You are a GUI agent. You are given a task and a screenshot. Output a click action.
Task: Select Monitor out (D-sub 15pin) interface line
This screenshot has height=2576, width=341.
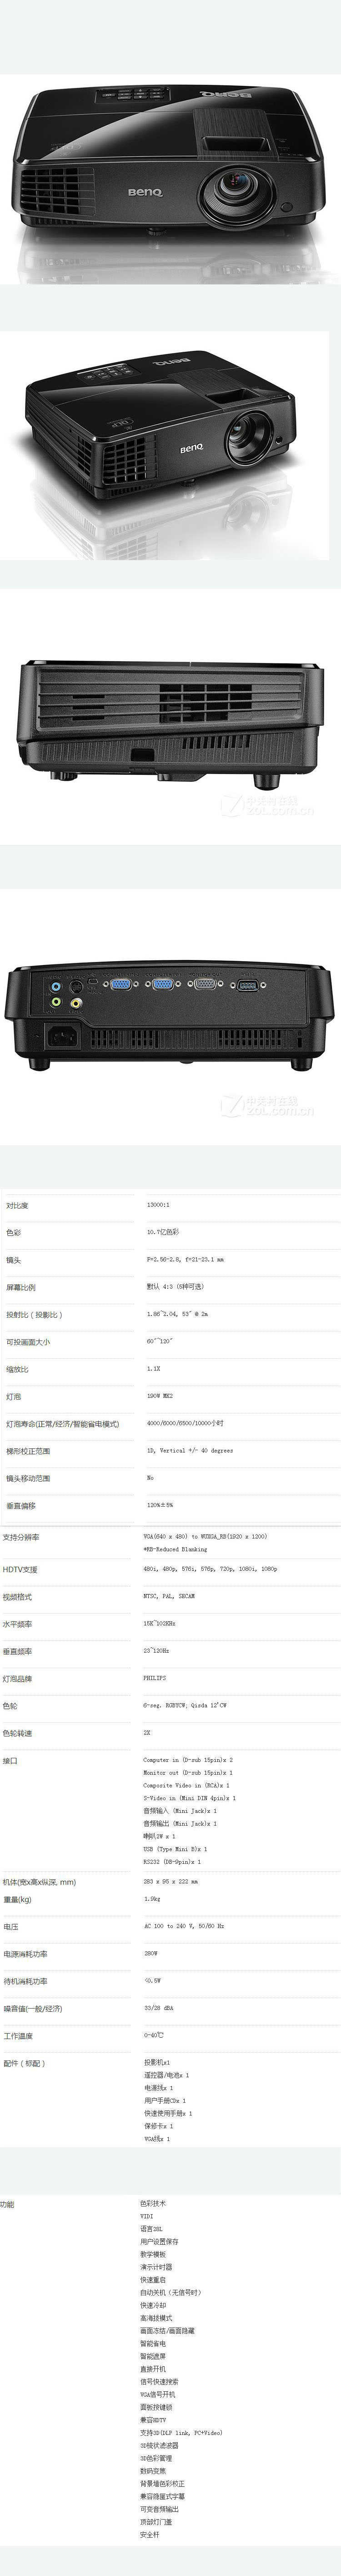(x=188, y=1773)
